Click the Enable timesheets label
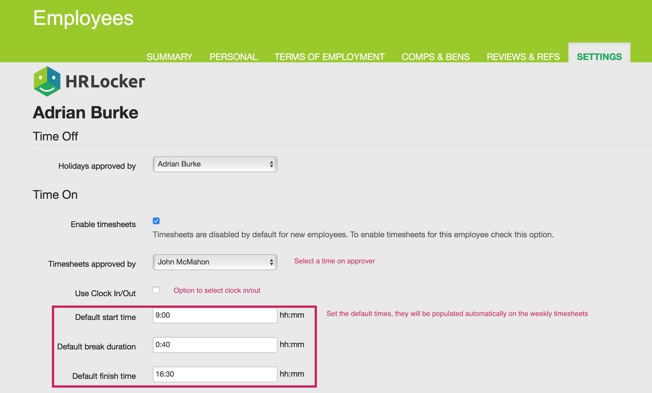 click(x=103, y=224)
